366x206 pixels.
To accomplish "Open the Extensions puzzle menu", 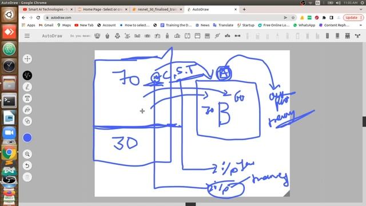I will pyautogui.click(x=324, y=18).
